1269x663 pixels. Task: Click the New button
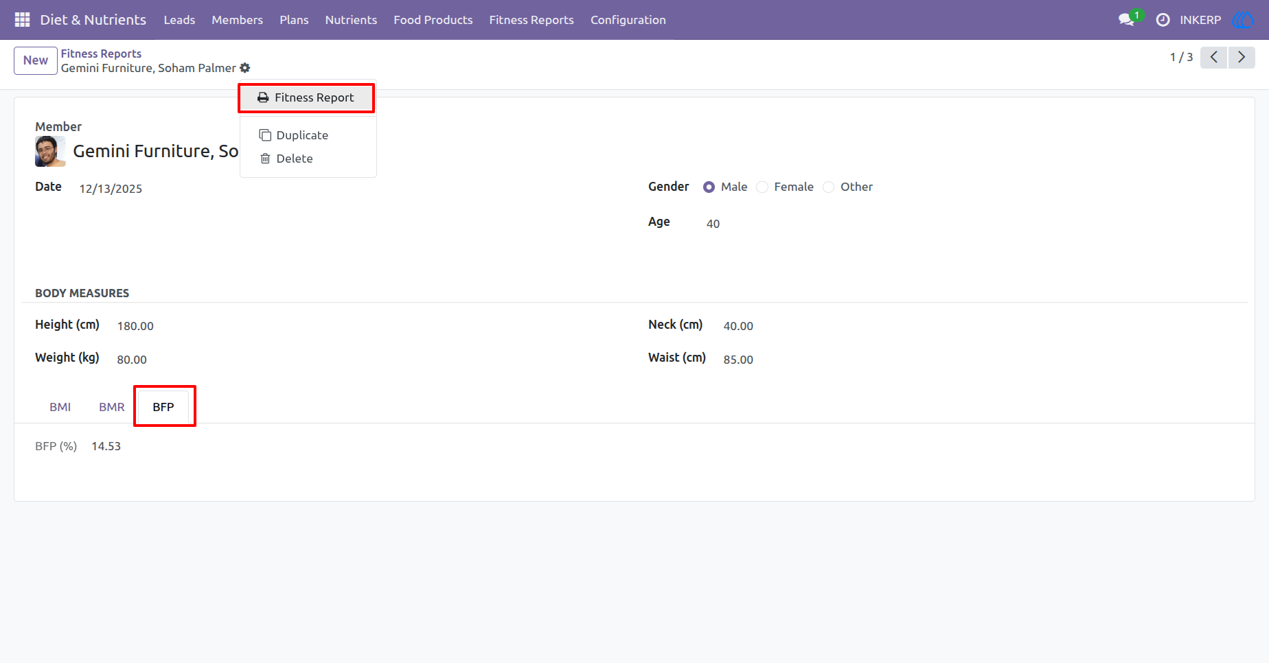(36, 60)
